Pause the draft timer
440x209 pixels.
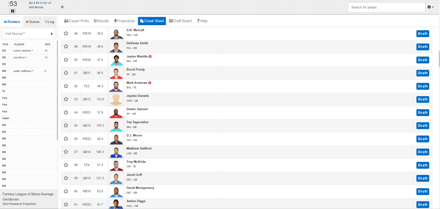12,11
